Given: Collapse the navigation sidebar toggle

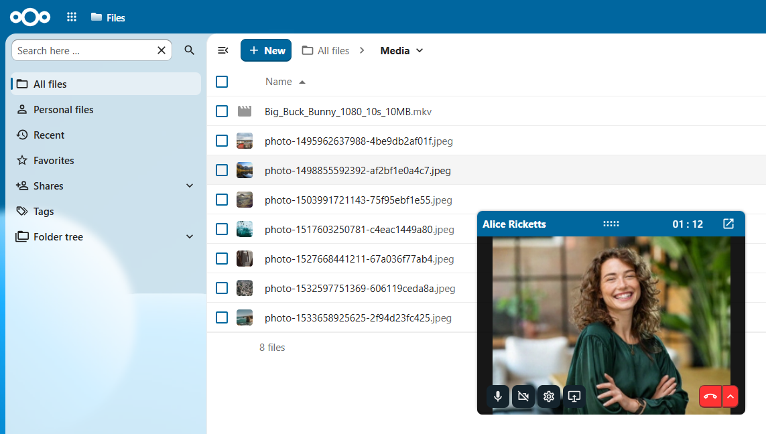Looking at the screenshot, I should (223, 50).
